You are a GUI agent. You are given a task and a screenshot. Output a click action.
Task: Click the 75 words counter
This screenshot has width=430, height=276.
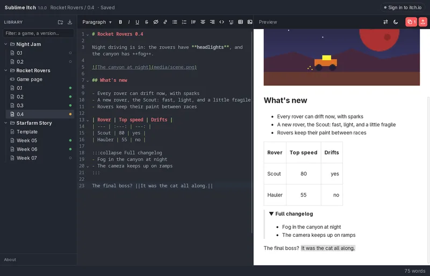coord(414,271)
